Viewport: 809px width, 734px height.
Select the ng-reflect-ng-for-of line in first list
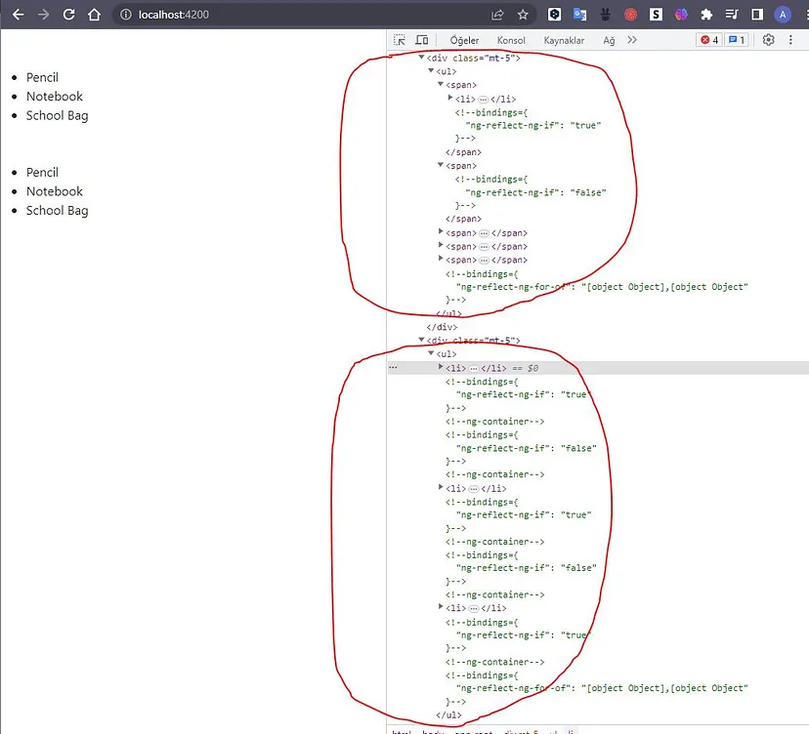[602, 287]
